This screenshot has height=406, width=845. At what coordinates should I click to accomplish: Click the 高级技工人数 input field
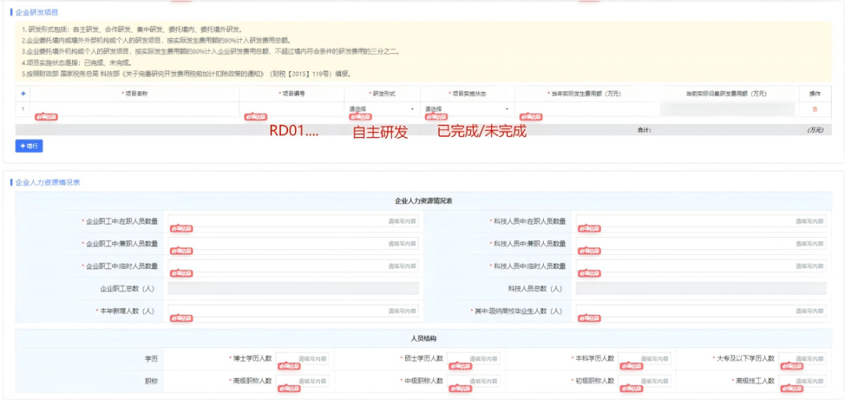[802, 381]
